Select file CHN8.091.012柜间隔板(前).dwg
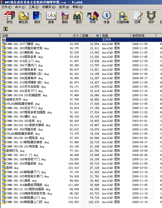The height and width of the screenshot is (208, 162). pos(28,82)
